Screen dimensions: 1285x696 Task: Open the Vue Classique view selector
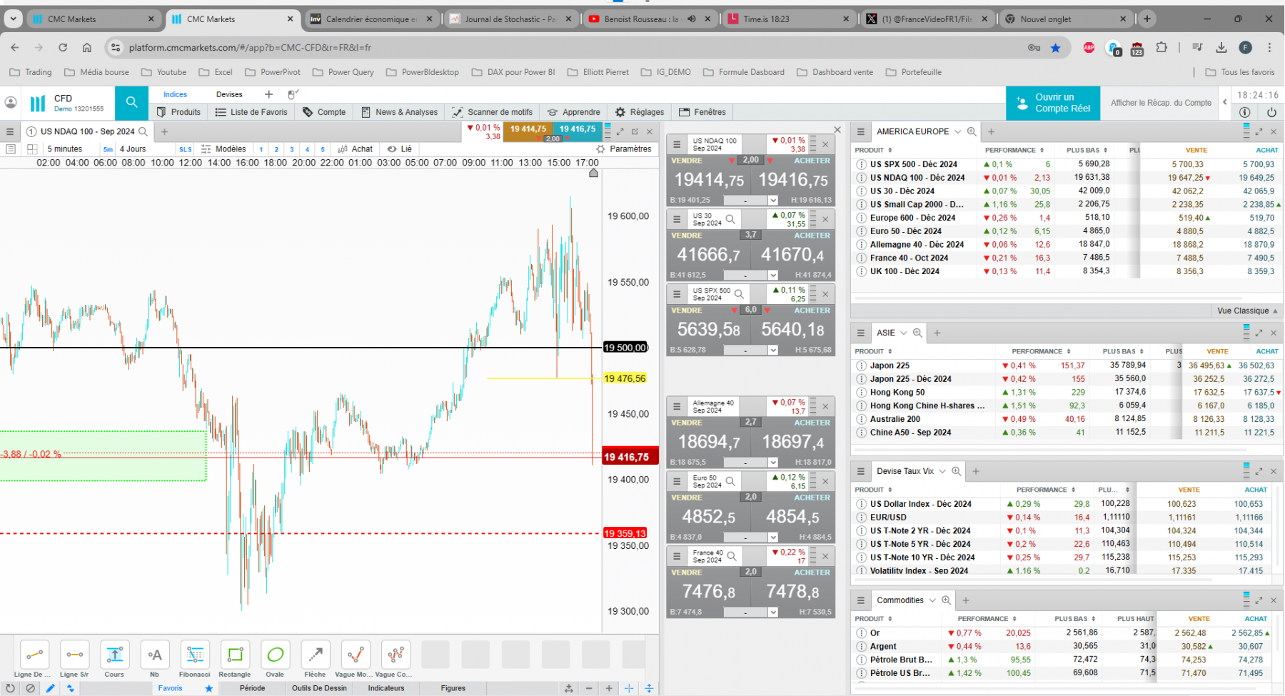point(1247,311)
